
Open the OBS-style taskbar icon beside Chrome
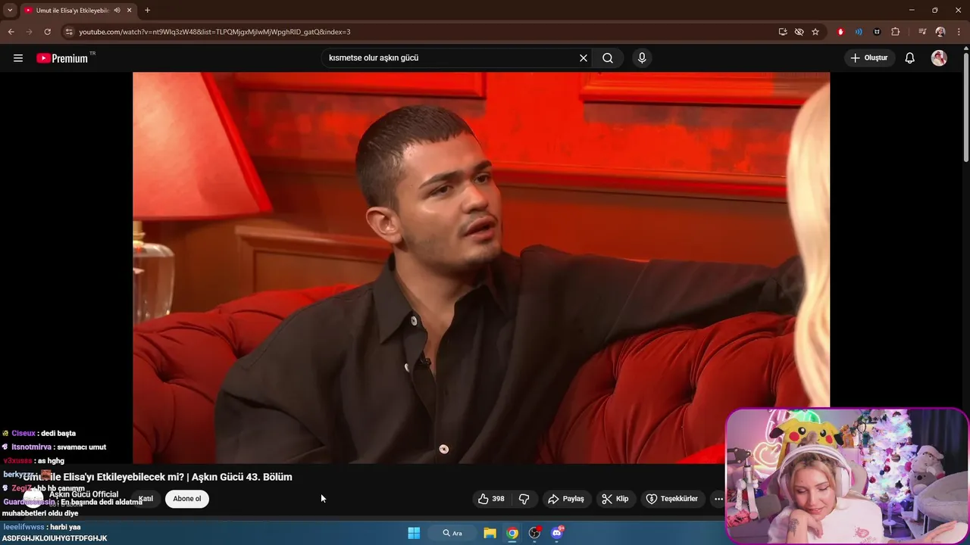(x=535, y=533)
